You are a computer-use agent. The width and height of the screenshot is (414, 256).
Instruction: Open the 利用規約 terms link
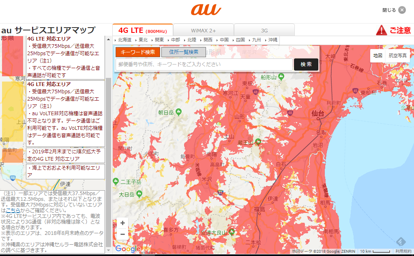pos(403,251)
